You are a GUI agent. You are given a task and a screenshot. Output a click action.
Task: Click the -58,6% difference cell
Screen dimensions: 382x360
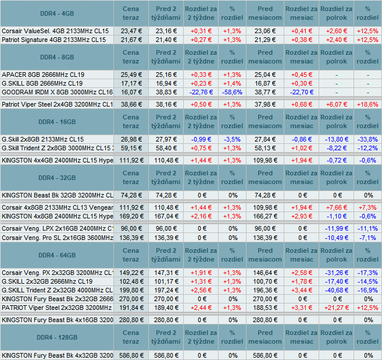point(231,92)
